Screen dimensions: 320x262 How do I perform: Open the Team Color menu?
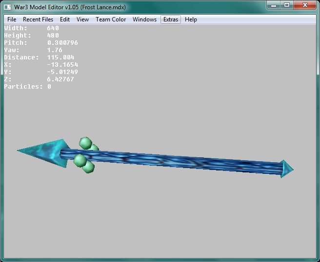point(111,19)
